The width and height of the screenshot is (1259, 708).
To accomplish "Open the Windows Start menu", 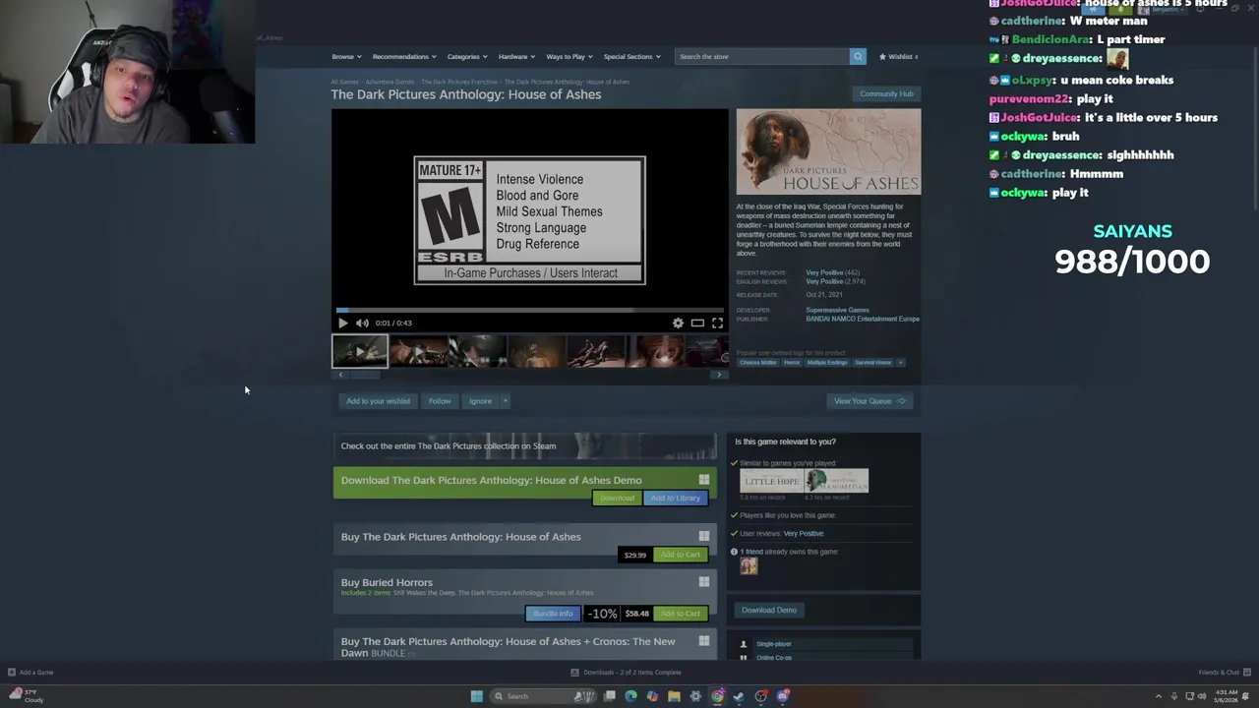I will (x=476, y=696).
